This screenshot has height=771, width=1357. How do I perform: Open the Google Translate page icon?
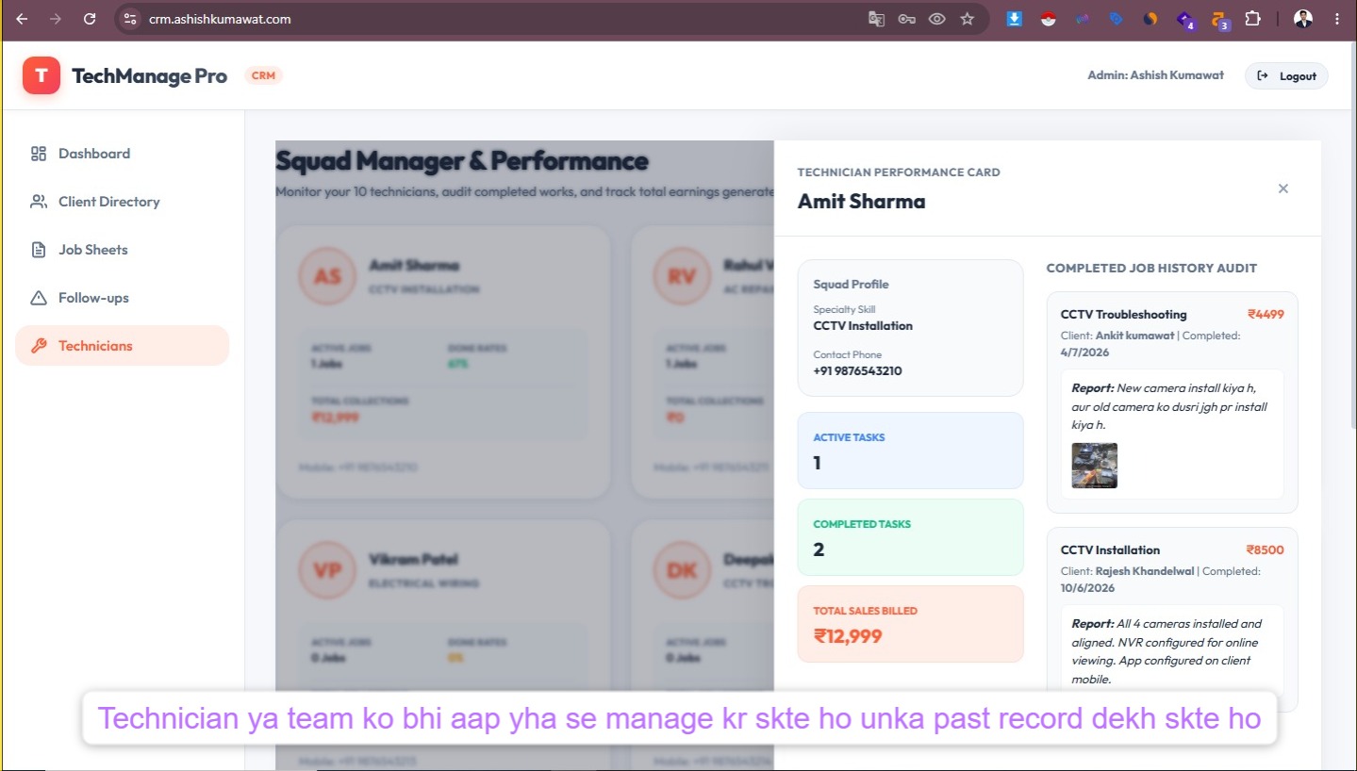(876, 19)
